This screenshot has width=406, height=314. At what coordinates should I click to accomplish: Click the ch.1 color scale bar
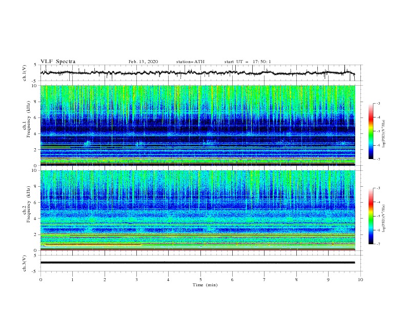[x=371, y=131]
